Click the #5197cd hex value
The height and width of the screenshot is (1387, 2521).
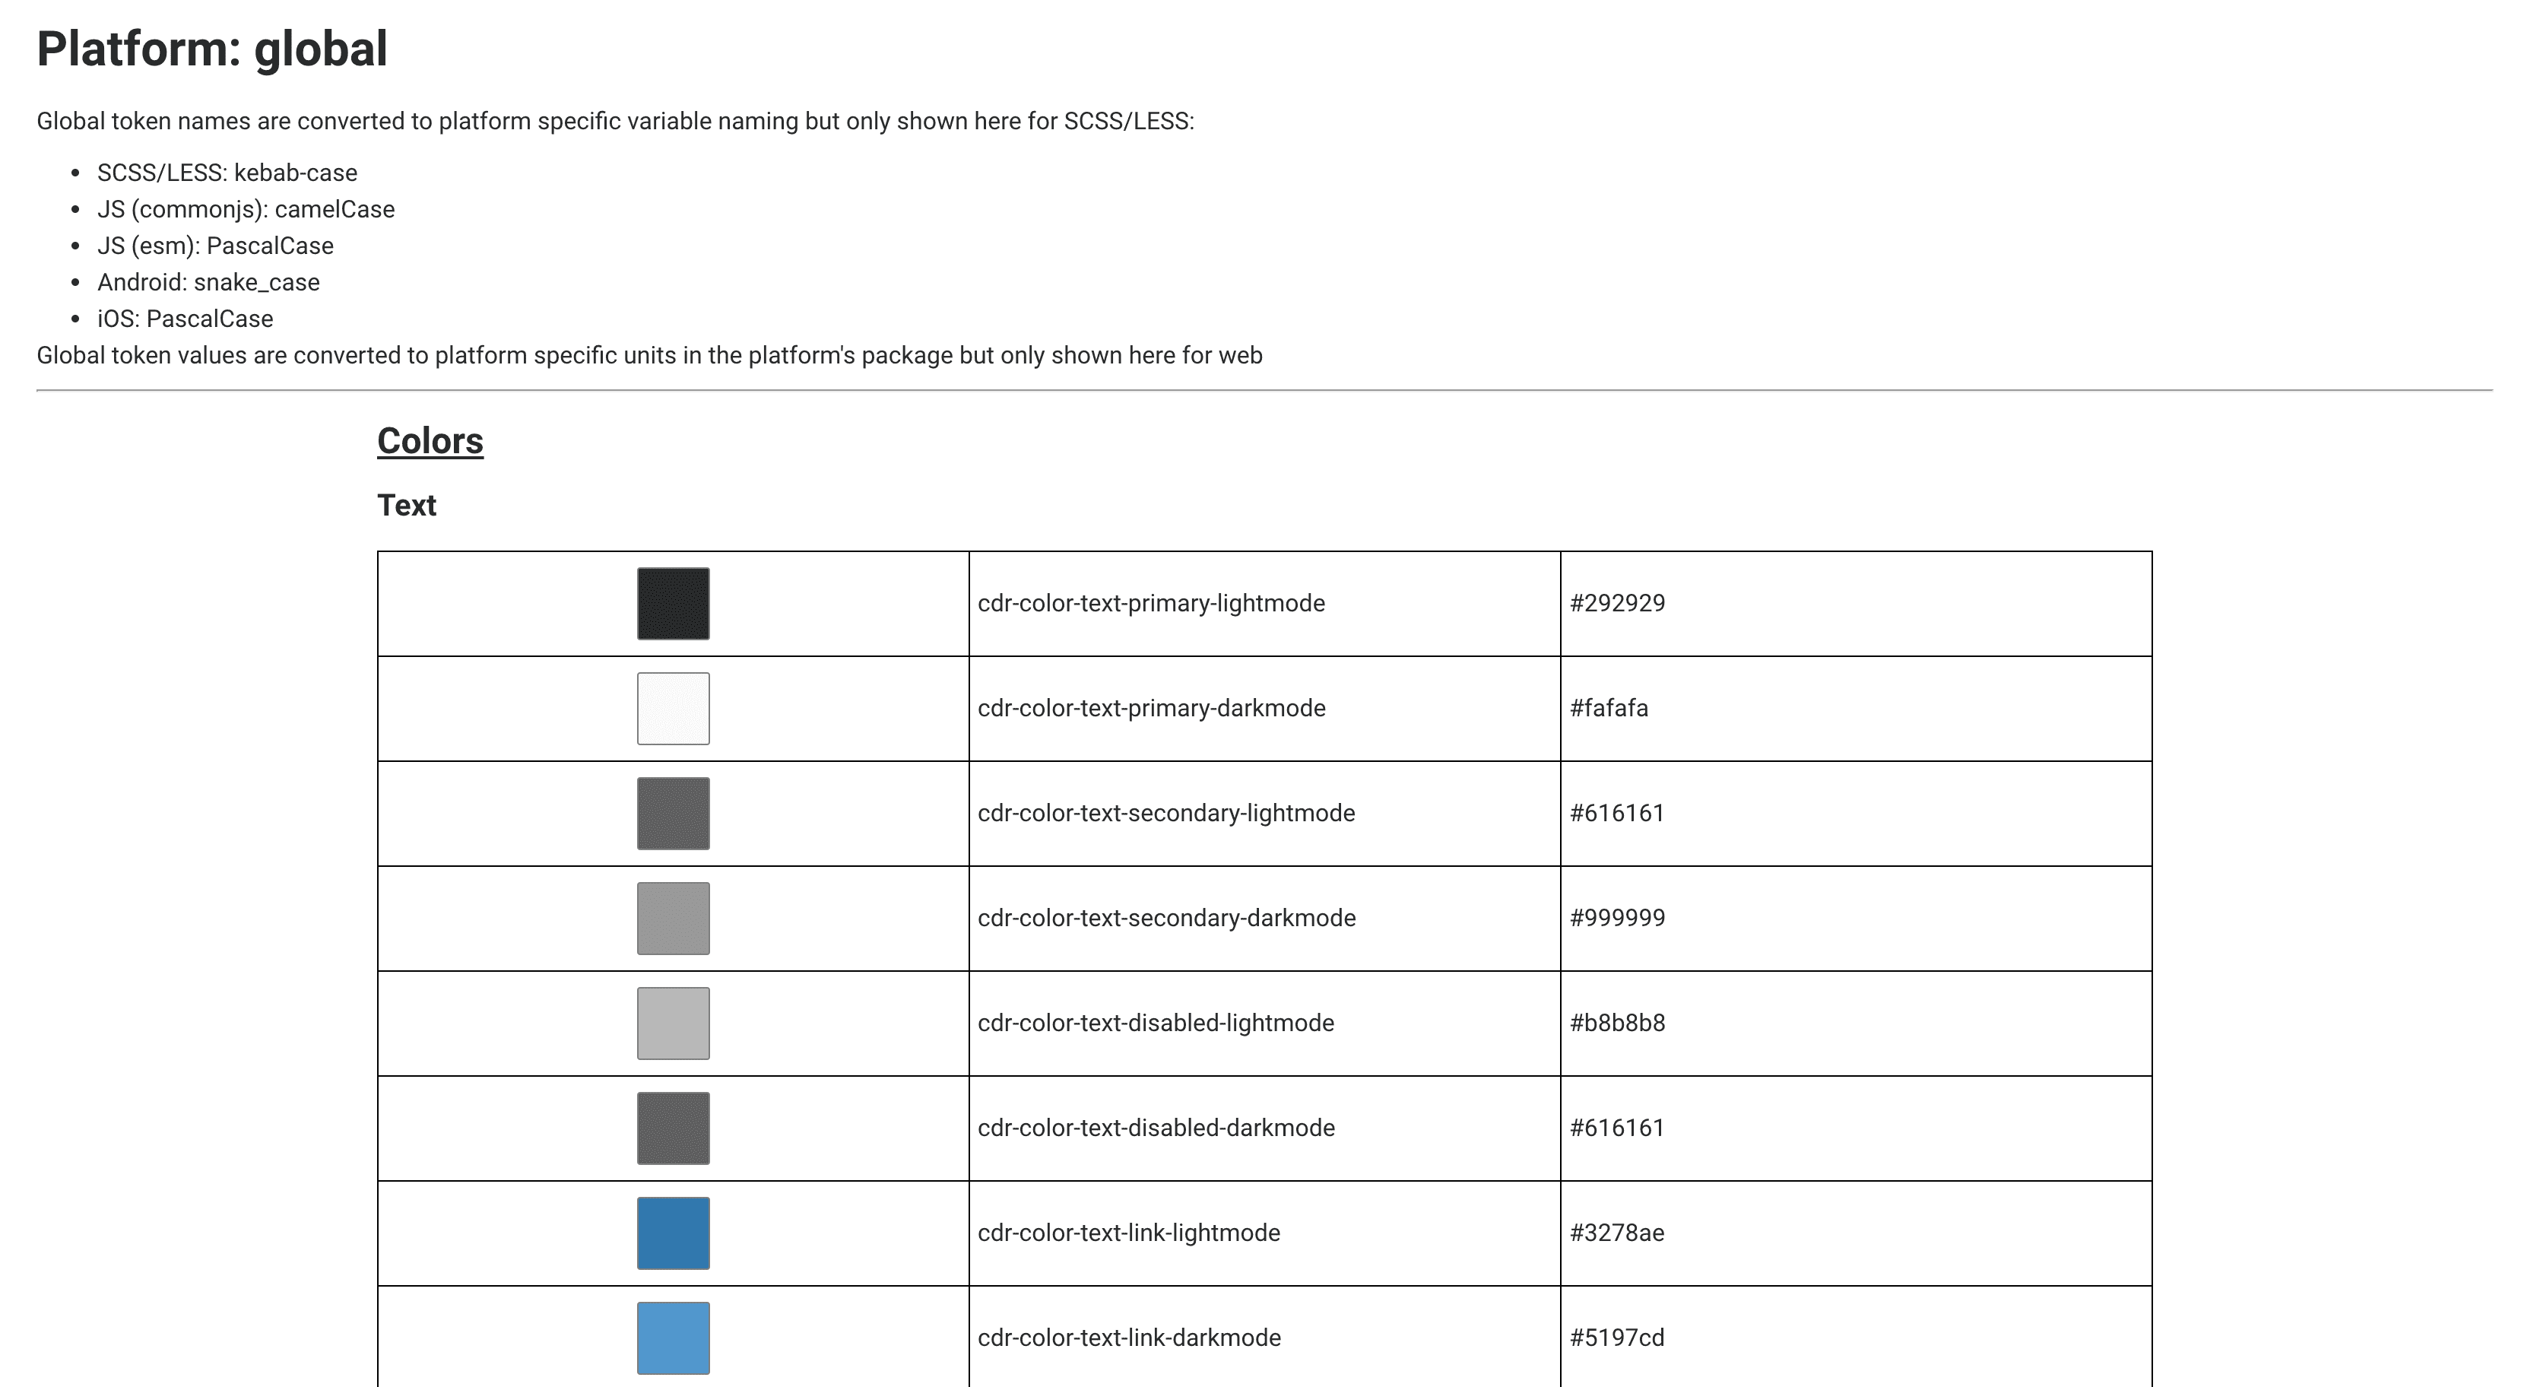(x=1617, y=1337)
